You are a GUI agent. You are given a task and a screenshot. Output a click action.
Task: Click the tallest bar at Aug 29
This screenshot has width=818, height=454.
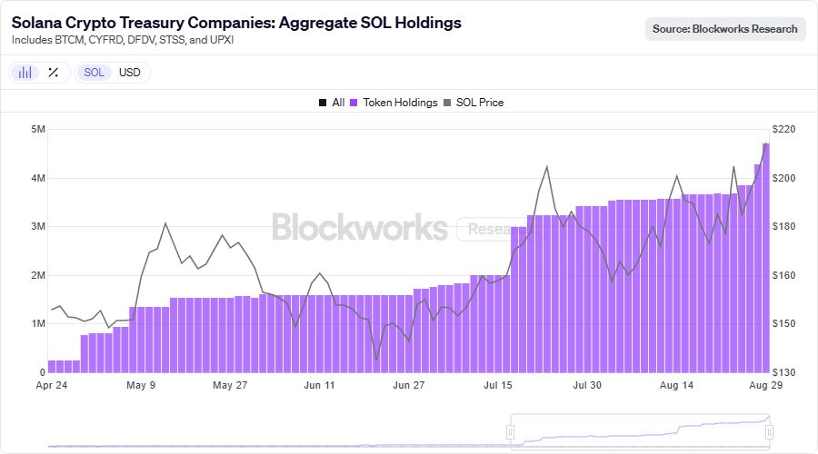[x=766, y=258]
